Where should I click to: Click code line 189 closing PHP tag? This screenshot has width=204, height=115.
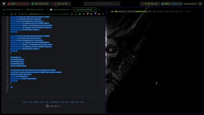pos(11,87)
